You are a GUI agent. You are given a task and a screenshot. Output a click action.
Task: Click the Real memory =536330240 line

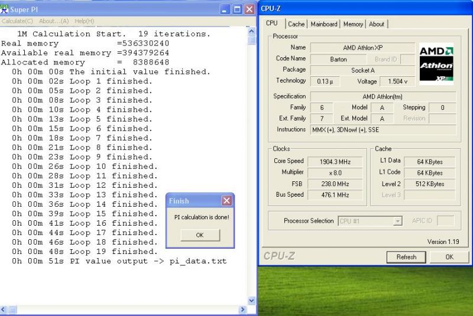tap(85, 43)
